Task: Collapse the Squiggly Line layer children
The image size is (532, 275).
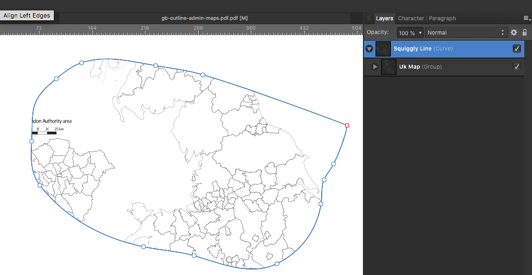Action: tap(369, 49)
